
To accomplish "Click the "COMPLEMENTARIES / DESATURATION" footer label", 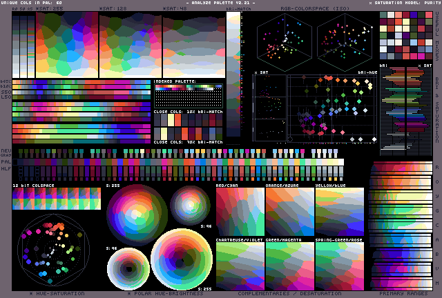I will coord(289,293).
